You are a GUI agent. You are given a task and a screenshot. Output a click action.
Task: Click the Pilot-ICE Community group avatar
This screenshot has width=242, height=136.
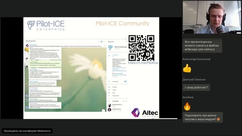point(110,48)
